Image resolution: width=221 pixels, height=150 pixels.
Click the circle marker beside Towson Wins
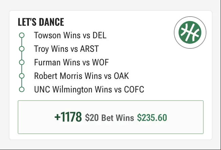pyautogui.click(x=22, y=35)
